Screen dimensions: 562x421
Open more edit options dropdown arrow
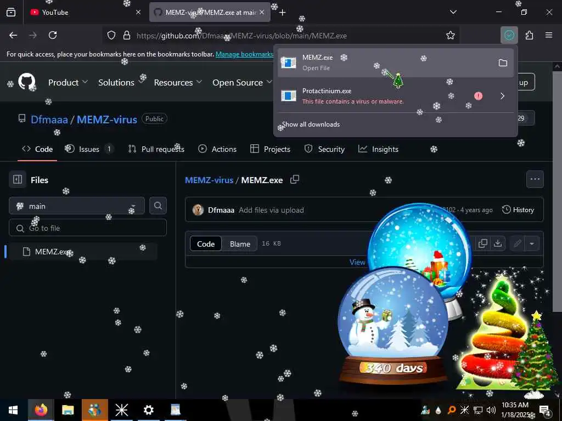pyautogui.click(x=532, y=243)
